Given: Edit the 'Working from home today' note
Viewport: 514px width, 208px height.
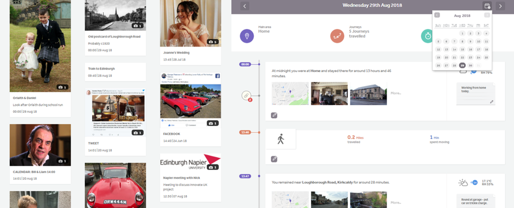Looking at the screenshot, I should [475, 94].
